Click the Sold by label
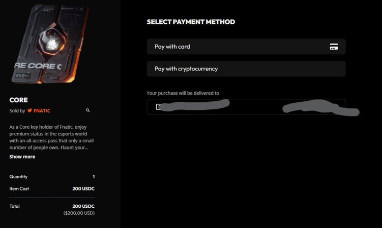Screen dimensions: 382x228 tap(17, 111)
